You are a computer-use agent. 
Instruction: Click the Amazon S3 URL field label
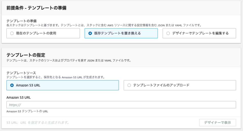[18, 98]
